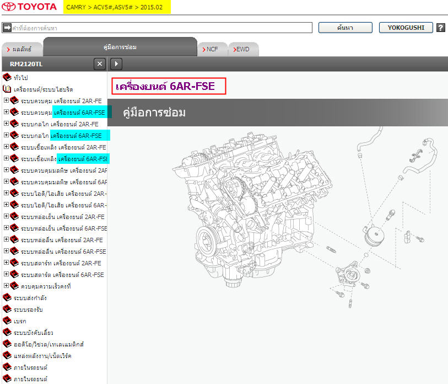Select ระบบควบคุมมลพิษ เครื่องยนต์ 2AR row
Screen dimensions: 448x384
pos(64,170)
